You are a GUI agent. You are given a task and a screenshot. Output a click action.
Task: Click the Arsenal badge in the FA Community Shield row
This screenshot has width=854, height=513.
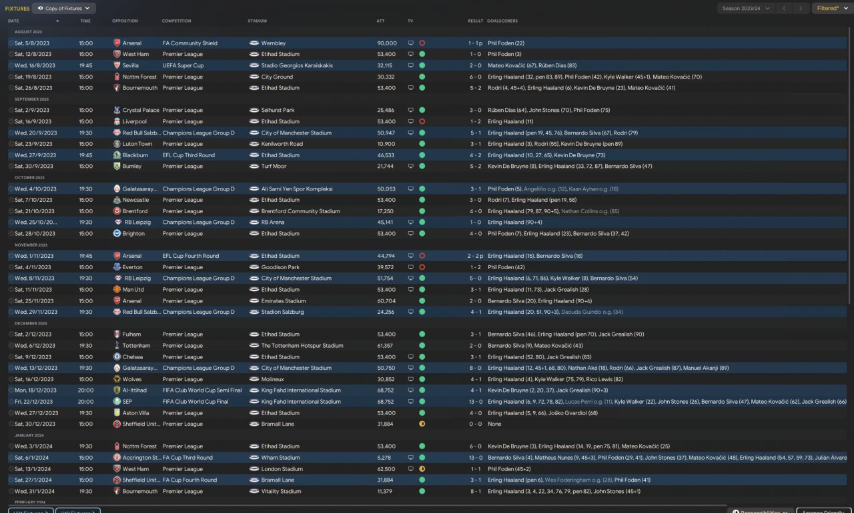pyautogui.click(x=117, y=43)
